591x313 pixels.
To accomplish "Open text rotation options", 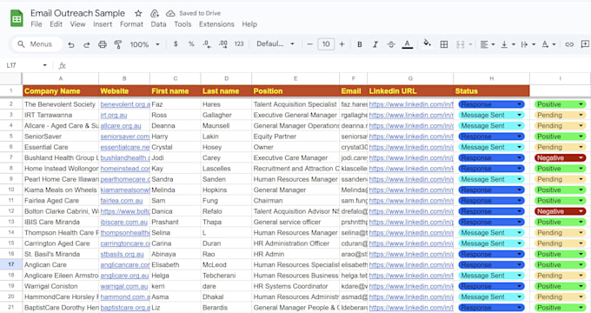I will (x=548, y=44).
